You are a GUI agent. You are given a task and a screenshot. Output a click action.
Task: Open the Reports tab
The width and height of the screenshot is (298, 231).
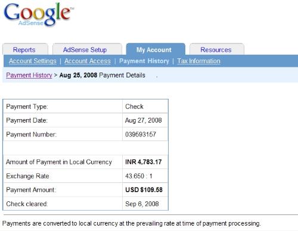tap(25, 49)
